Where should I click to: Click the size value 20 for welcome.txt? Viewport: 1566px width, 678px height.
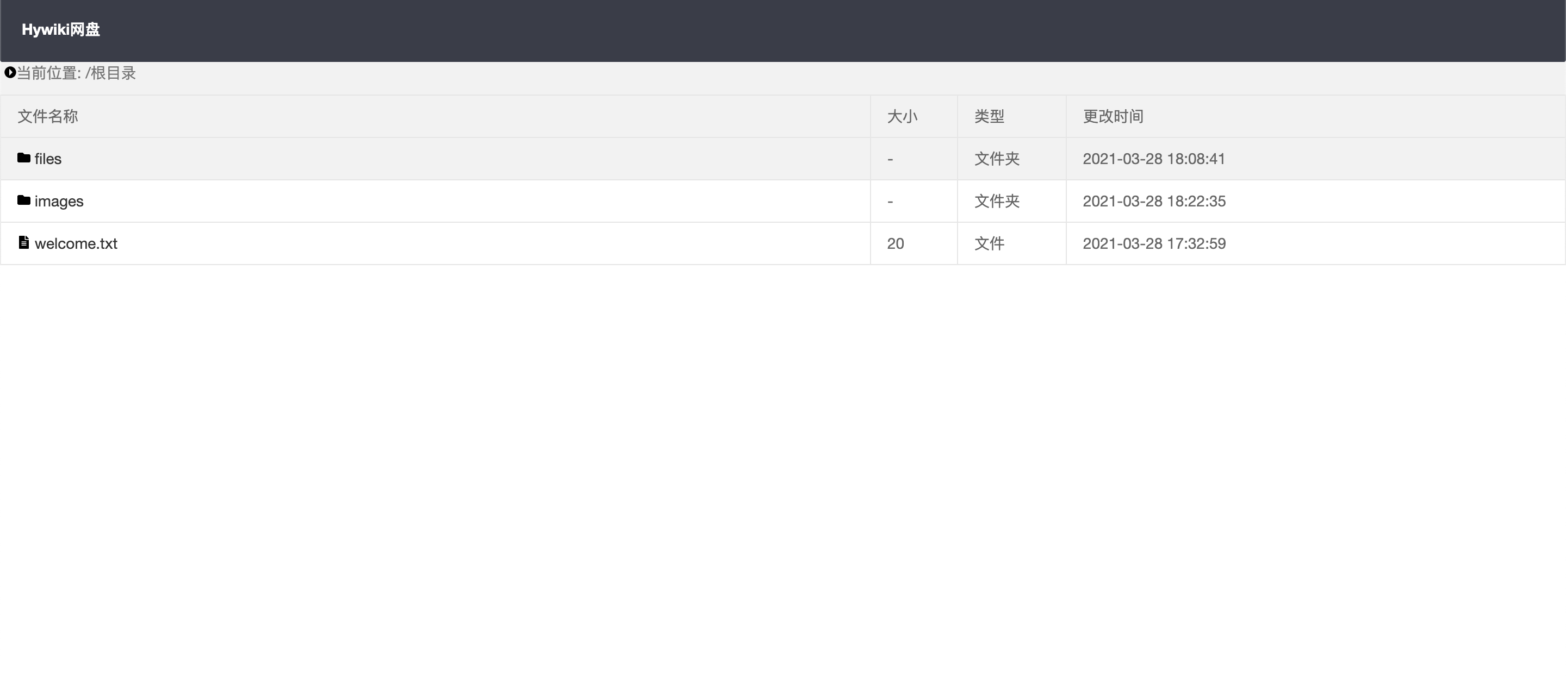(896, 243)
